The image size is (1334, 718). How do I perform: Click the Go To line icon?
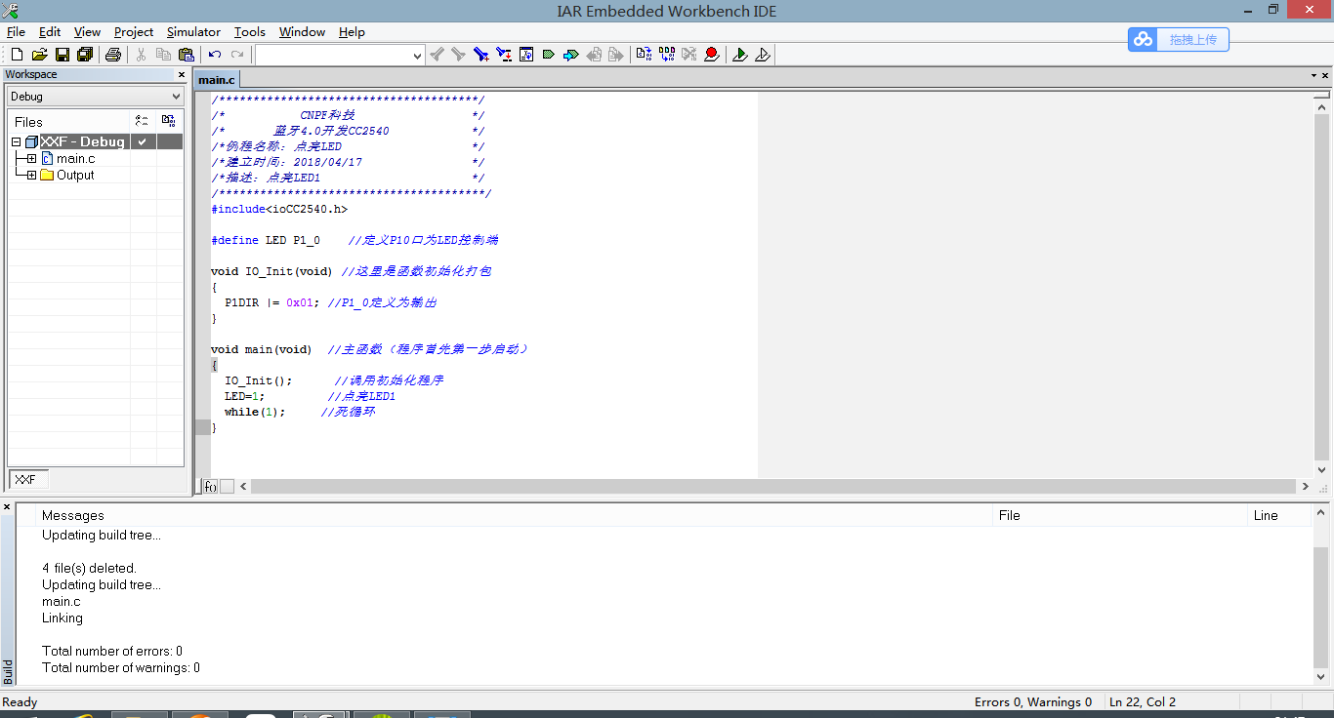526,55
